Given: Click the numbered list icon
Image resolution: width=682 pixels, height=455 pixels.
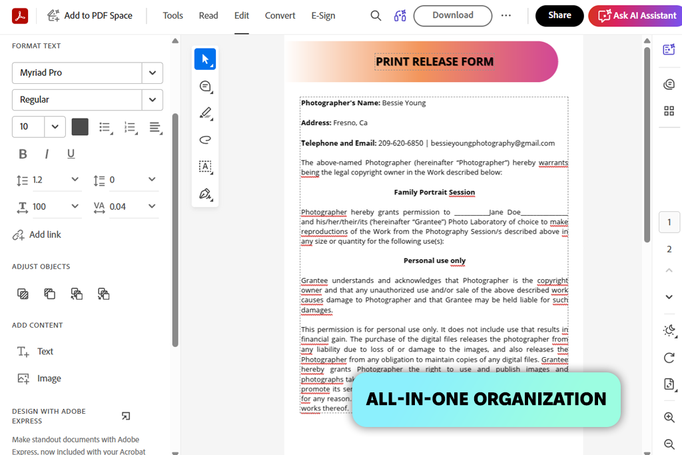Looking at the screenshot, I should (131, 127).
